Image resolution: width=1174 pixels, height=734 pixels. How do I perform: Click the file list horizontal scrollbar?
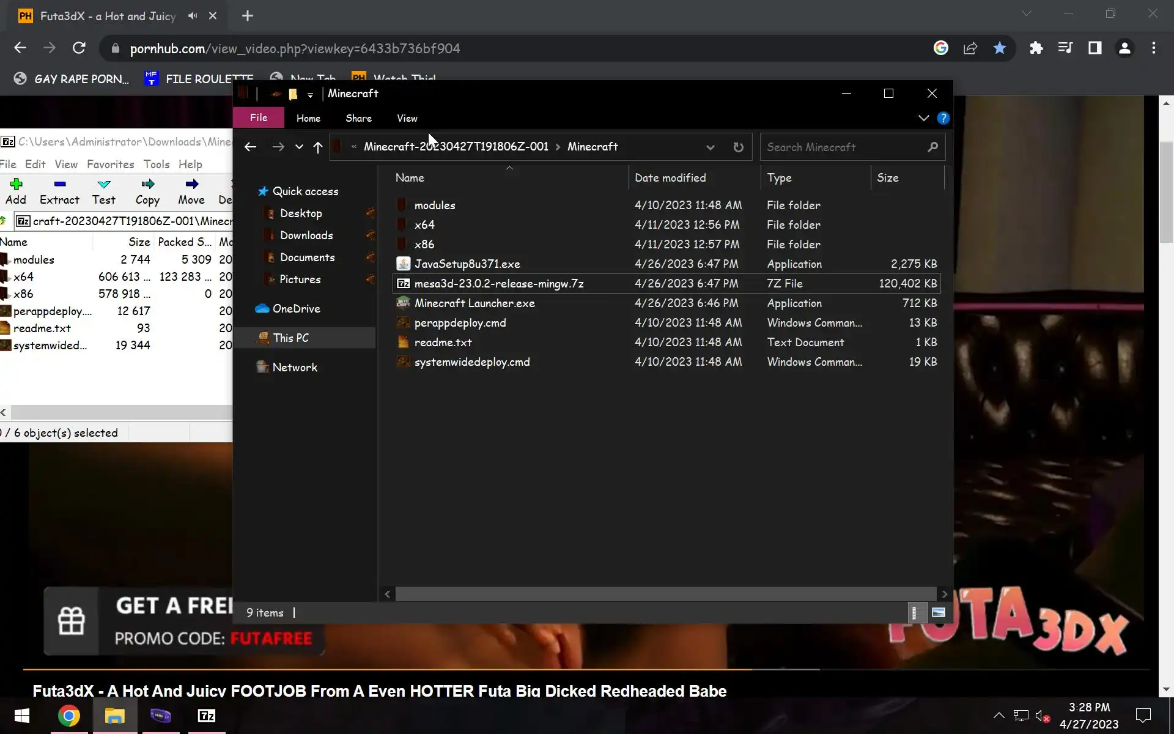coord(665,594)
